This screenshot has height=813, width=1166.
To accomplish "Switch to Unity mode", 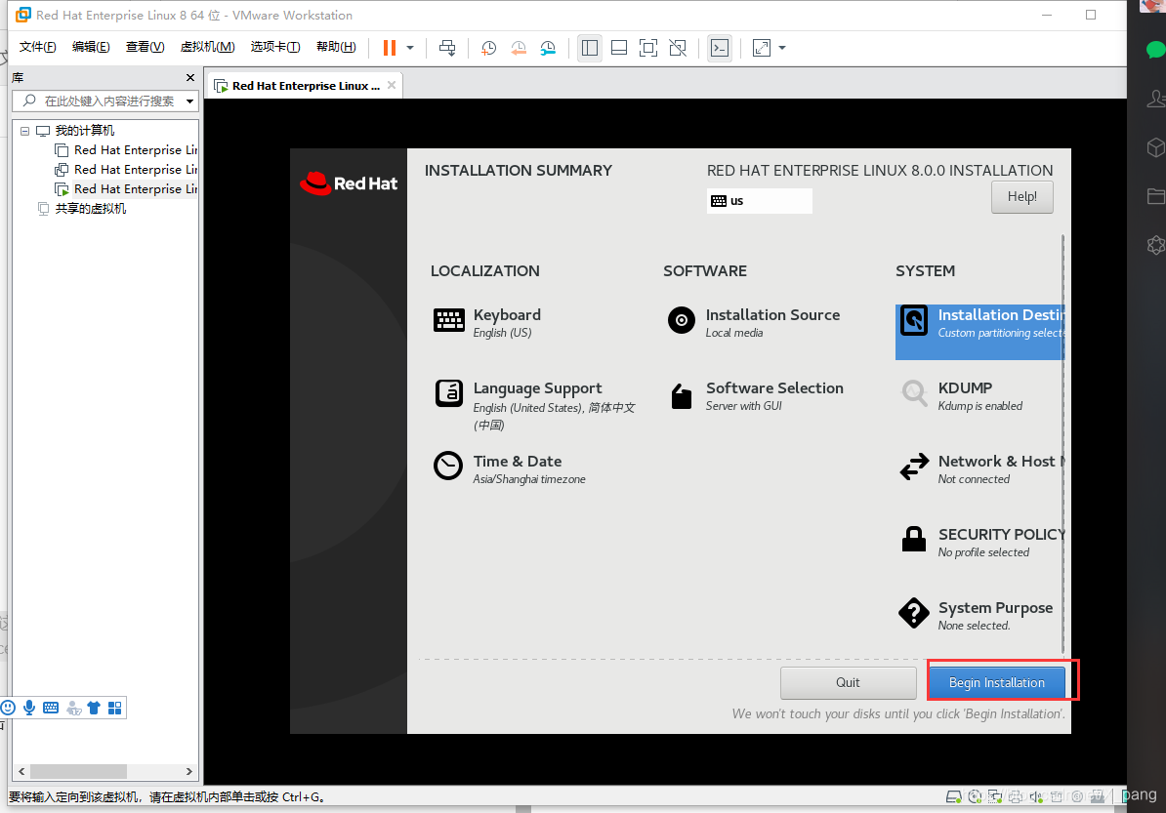I will click(x=678, y=48).
